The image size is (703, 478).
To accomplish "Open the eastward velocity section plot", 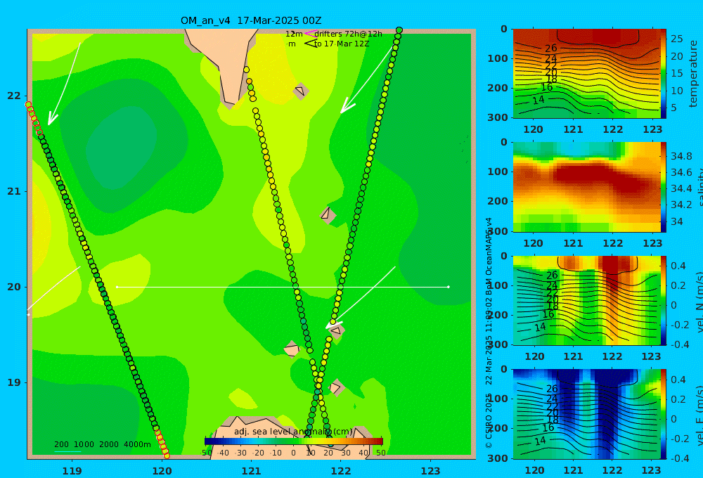I will click(586, 414).
